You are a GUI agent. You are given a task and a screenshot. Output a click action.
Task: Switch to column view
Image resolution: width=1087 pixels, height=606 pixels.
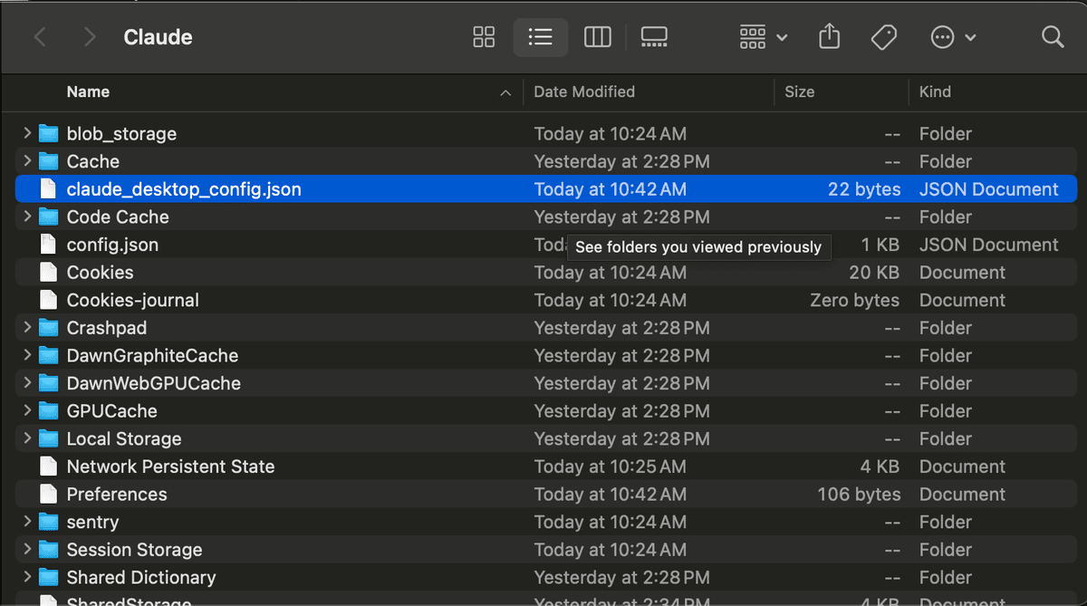[598, 37]
